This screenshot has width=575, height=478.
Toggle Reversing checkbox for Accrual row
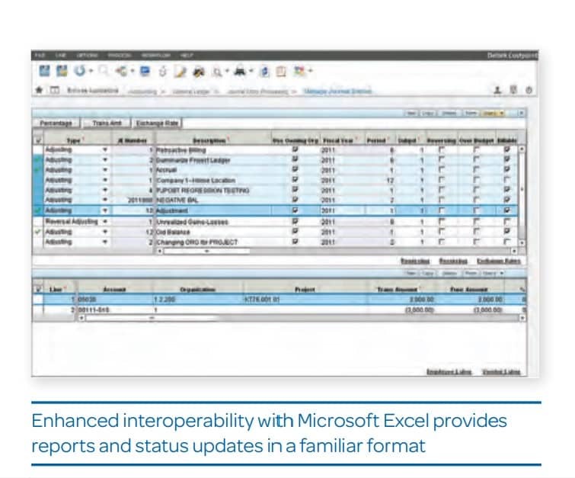439,170
